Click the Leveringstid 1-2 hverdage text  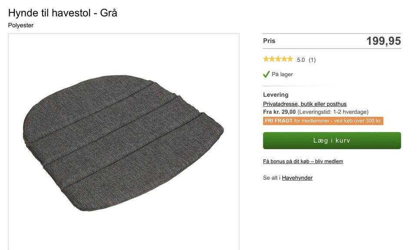point(333,112)
